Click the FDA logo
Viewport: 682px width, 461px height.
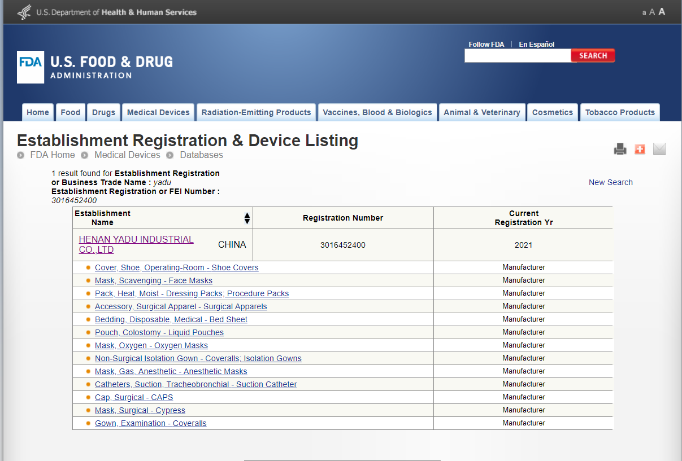point(31,67)
